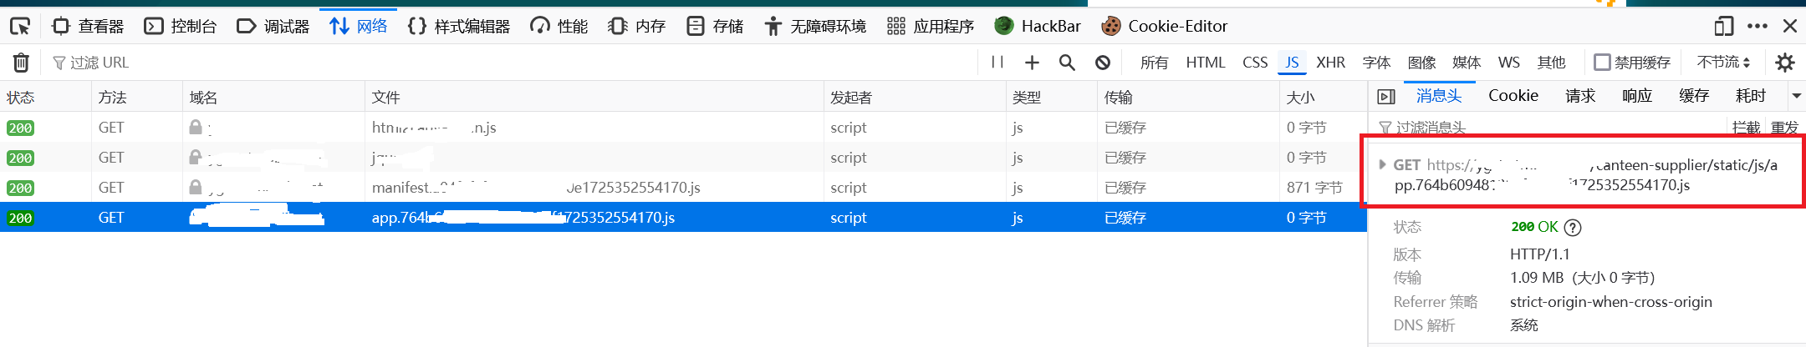Image resolution: width=1806 pixels, height=347 pixels.
Task: Open network settings gear icon
Action: [x=1785, y=63]
